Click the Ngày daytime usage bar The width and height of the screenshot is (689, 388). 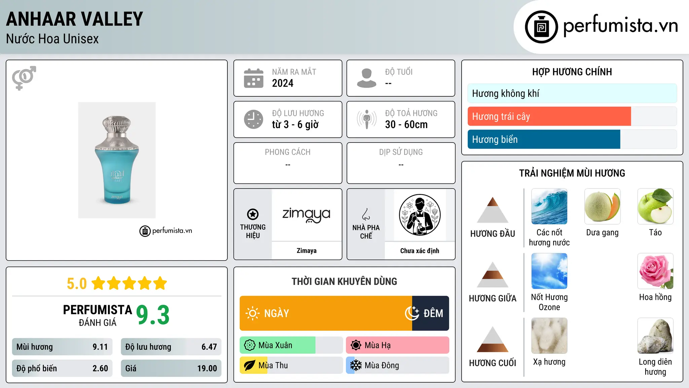(x=326, y=313)
